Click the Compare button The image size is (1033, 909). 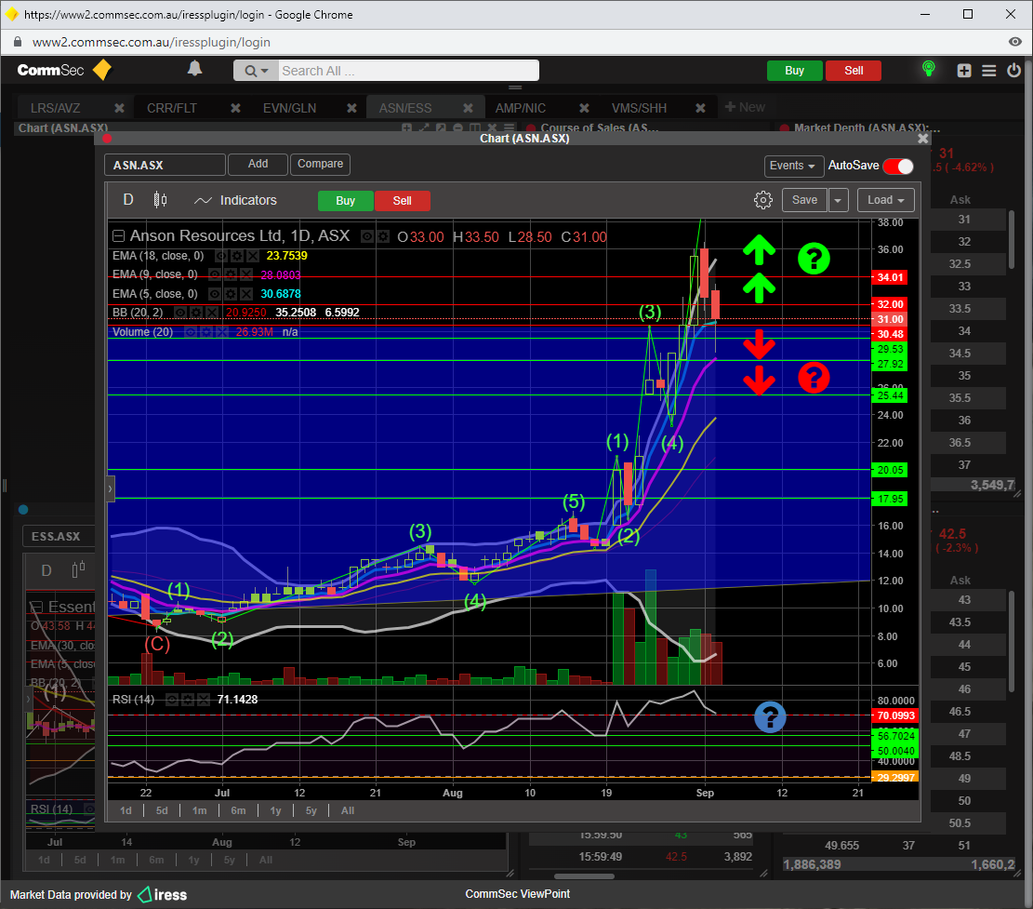pos(320,164)
